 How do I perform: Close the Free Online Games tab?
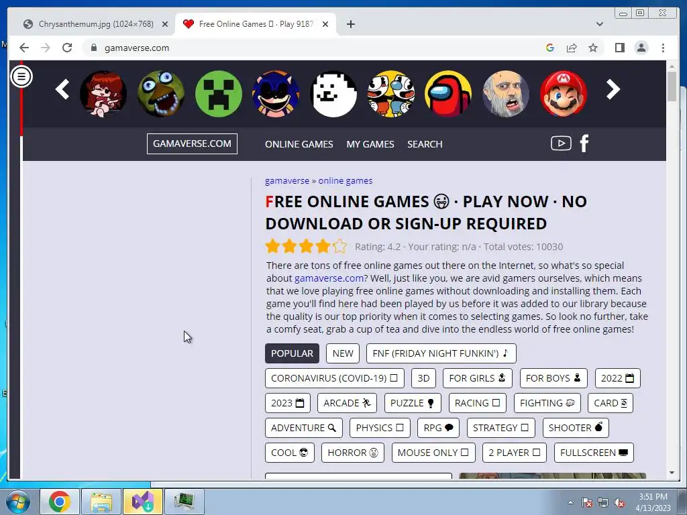[325, 24]
